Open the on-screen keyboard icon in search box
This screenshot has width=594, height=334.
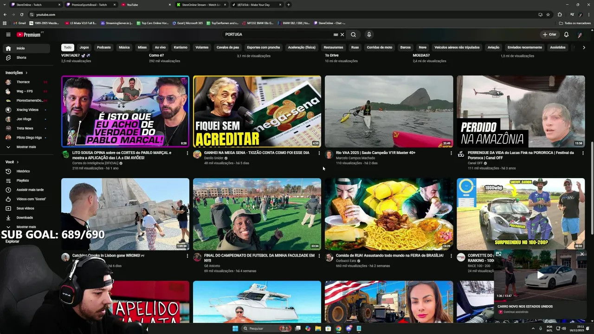coord(336,34)
